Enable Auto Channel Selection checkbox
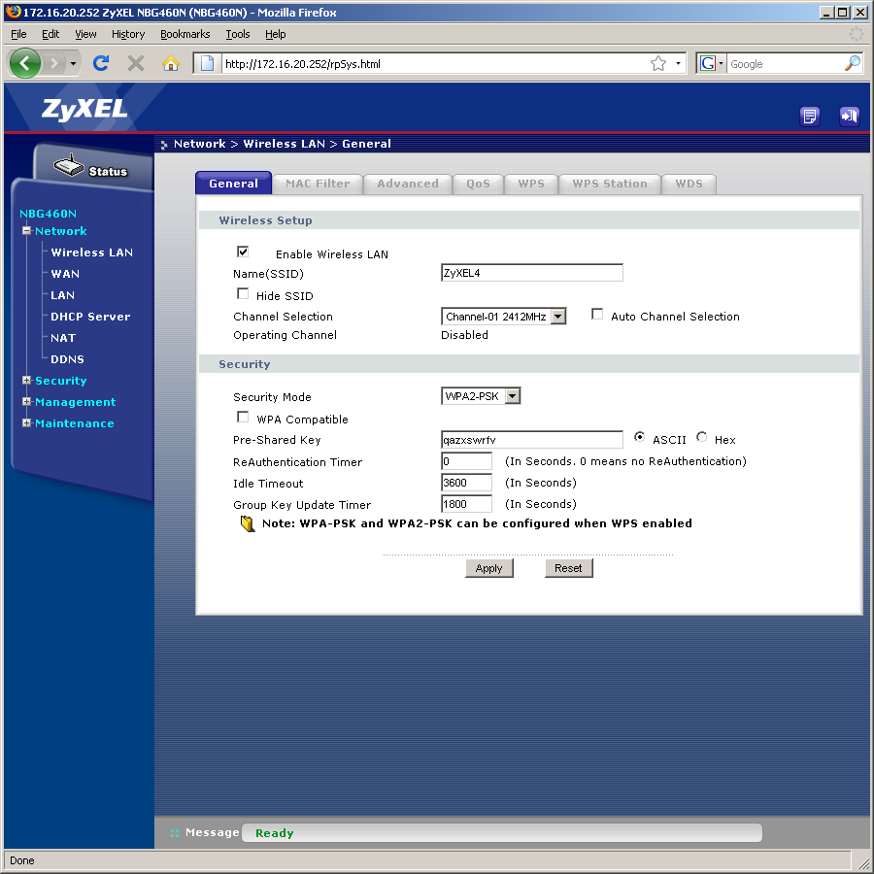Image resolution: width=874 pixels, height=874 pixels. click(597, 315)
